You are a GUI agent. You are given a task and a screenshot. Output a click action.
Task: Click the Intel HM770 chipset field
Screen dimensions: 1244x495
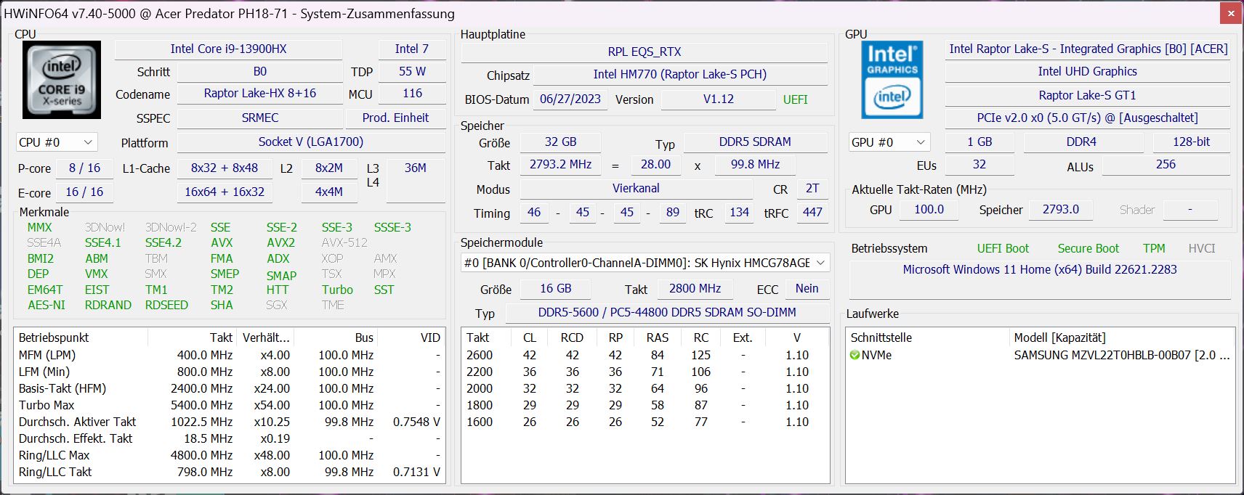(680, 75)
